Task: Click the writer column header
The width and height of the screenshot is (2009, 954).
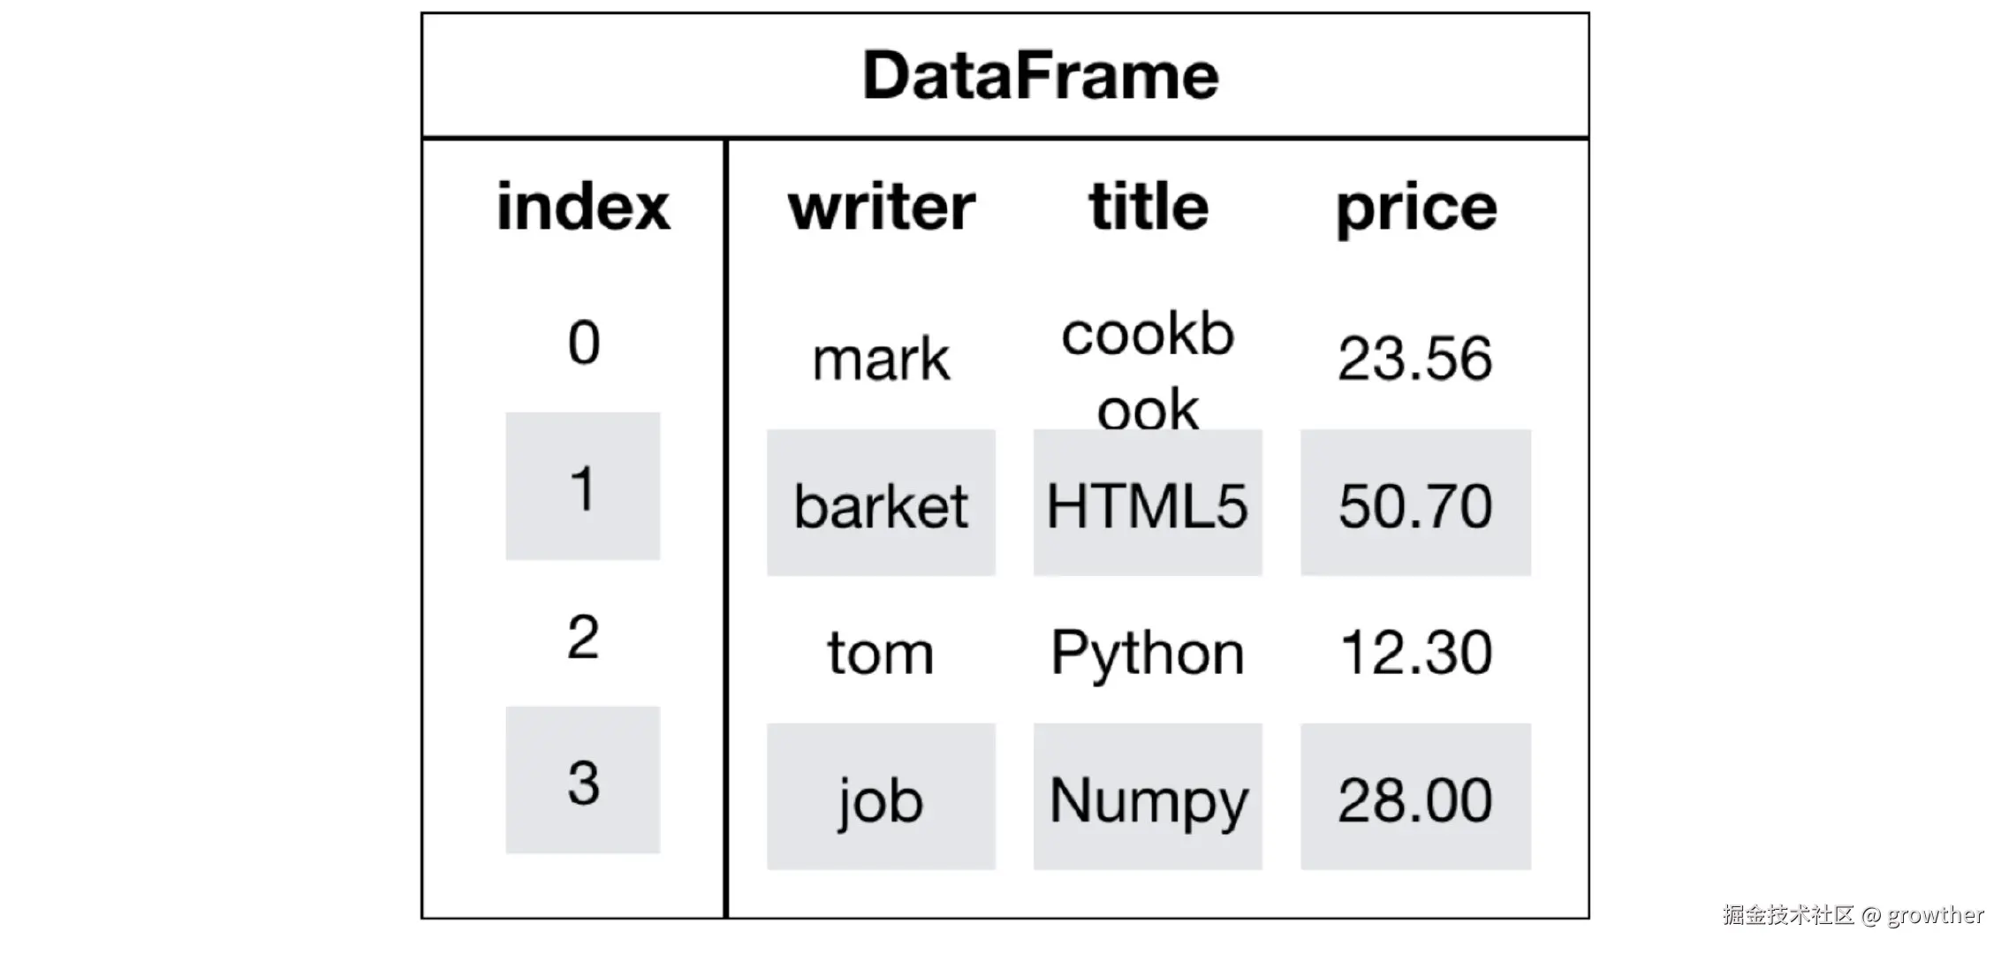Action: pos(882,208)
